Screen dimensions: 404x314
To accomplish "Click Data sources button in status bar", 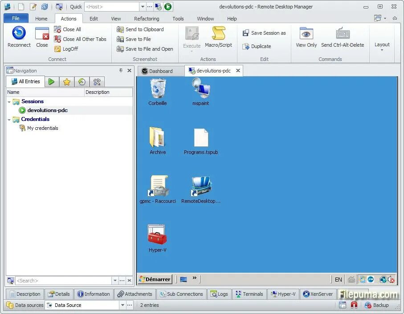I will 25,305.
